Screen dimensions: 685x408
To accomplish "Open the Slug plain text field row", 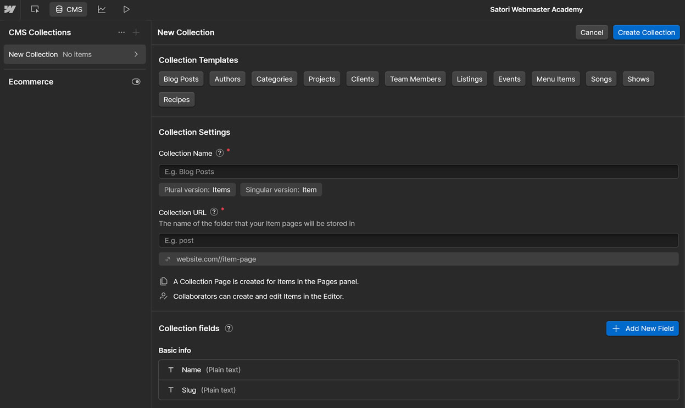I will pyautogui.click(x=419, y=390).
